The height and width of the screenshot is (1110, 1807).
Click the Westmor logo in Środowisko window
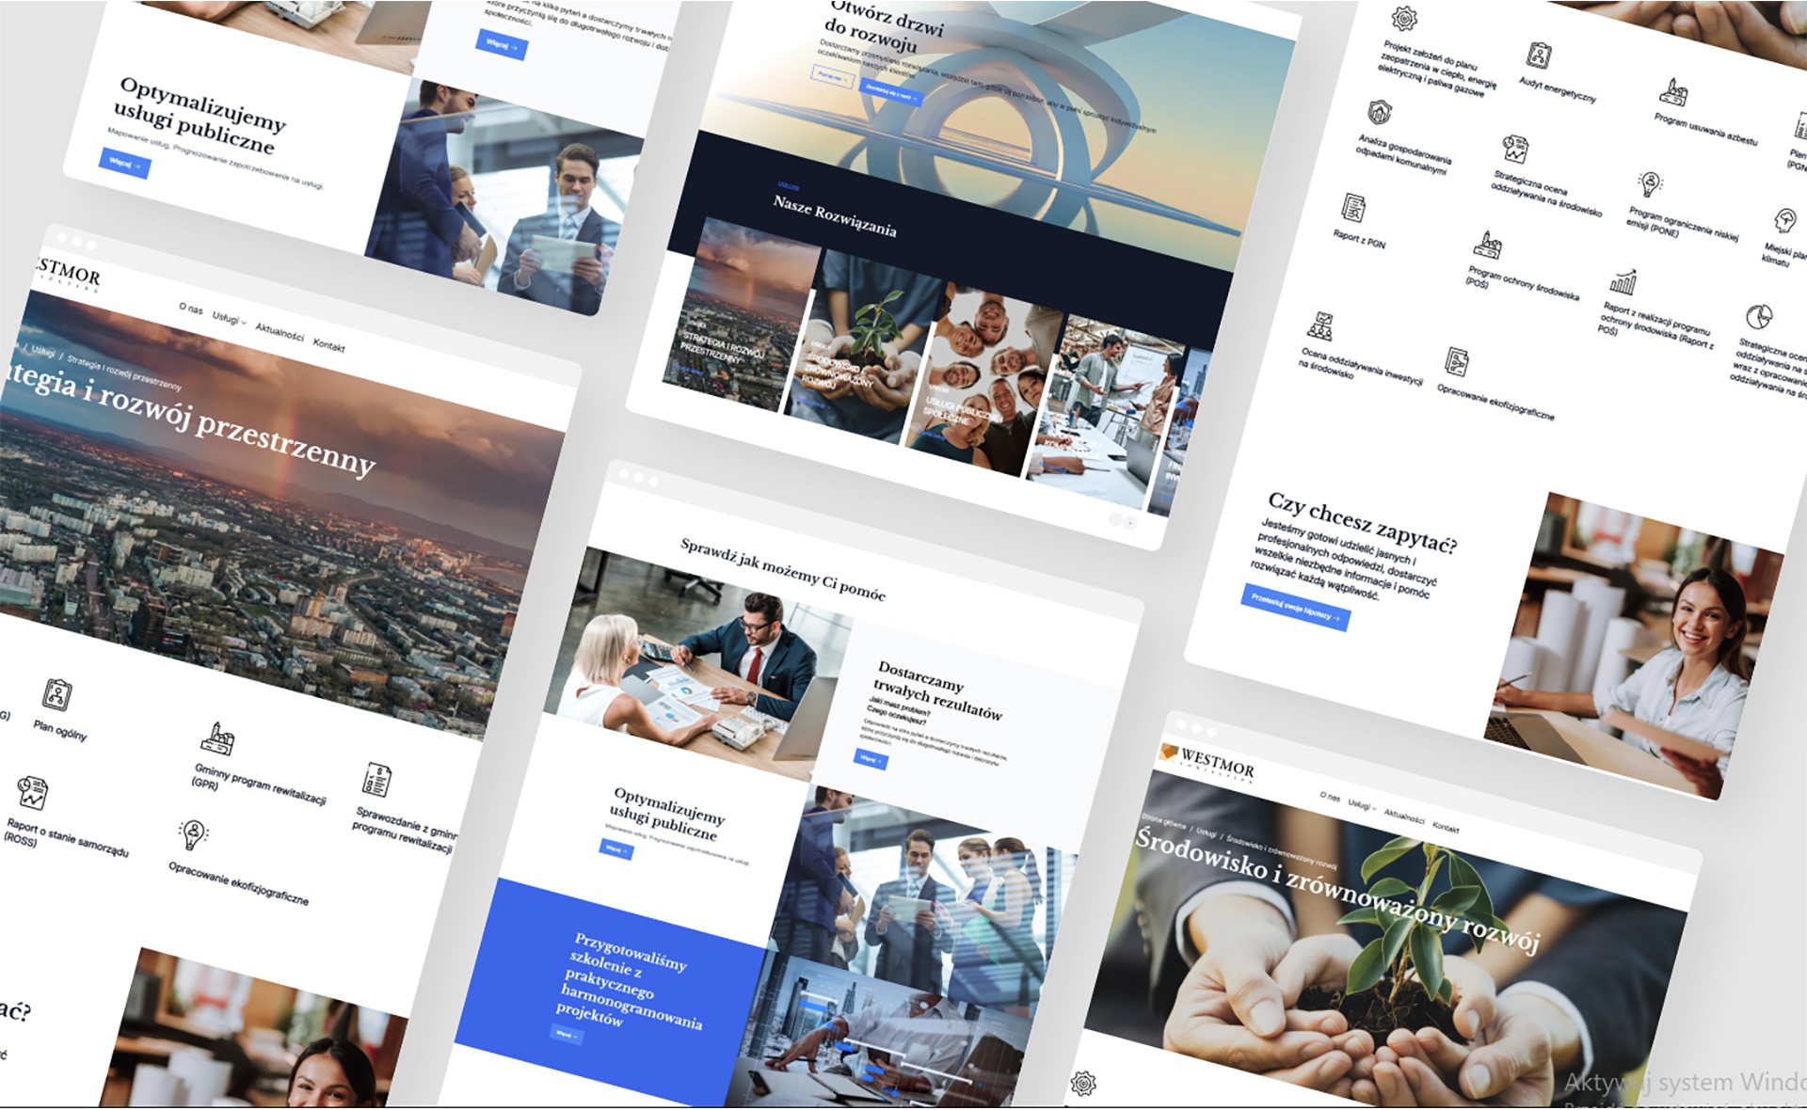coord(1207,762)
